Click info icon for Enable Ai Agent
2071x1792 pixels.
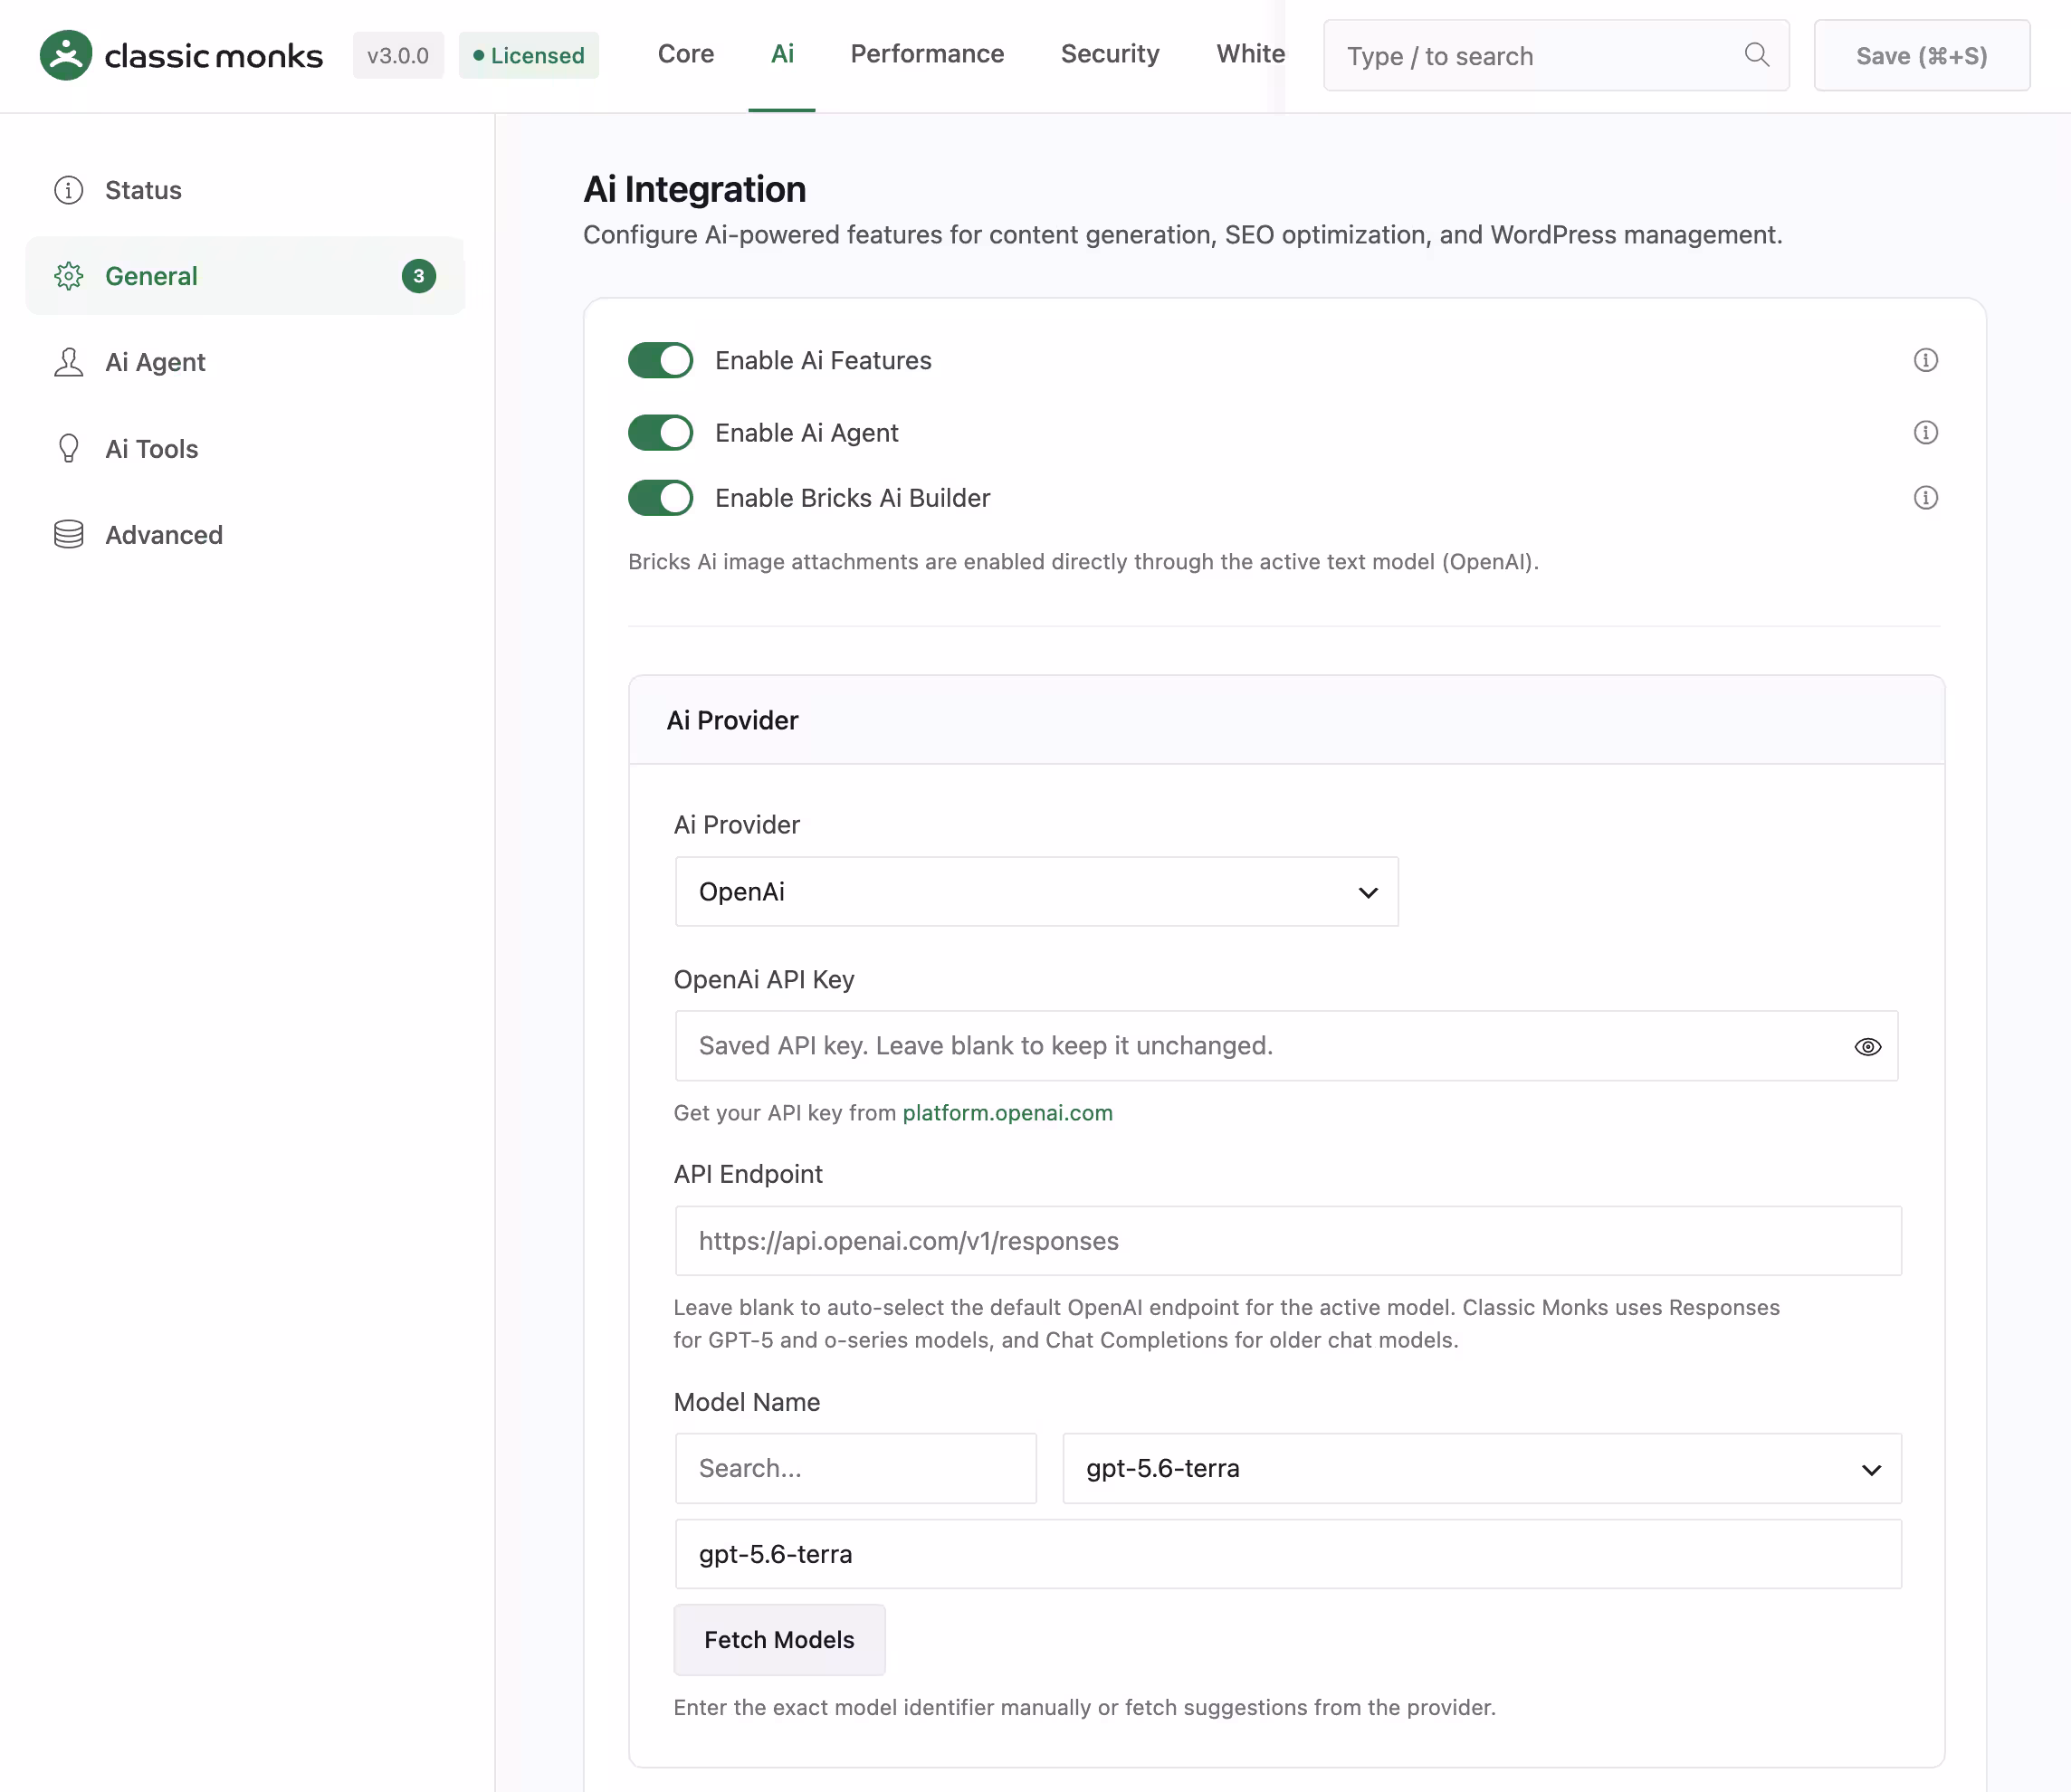click(1925, 432)
